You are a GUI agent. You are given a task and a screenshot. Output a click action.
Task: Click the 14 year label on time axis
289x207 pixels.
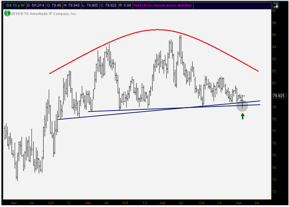point(219,203)
